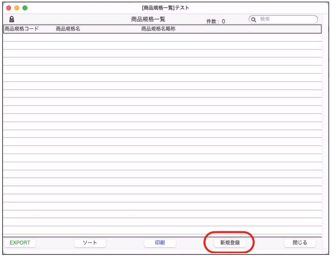Sort by the 商品規格コード column header
Image resolution: width=336 pixels, height=258 pixels.
click(x=21, y=29)
